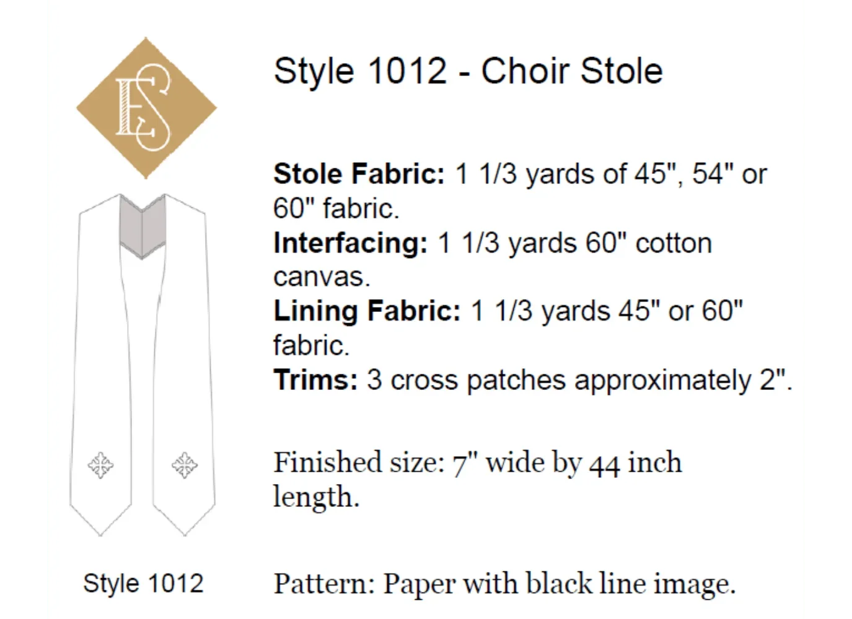
Task: Click the bold "Stole Fabric:" label
Action: 359,174
